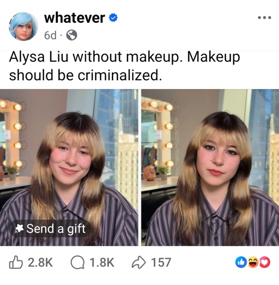279x285 pixels.
Task: Click the 2.8K likes count
Action: coord(41,262)
